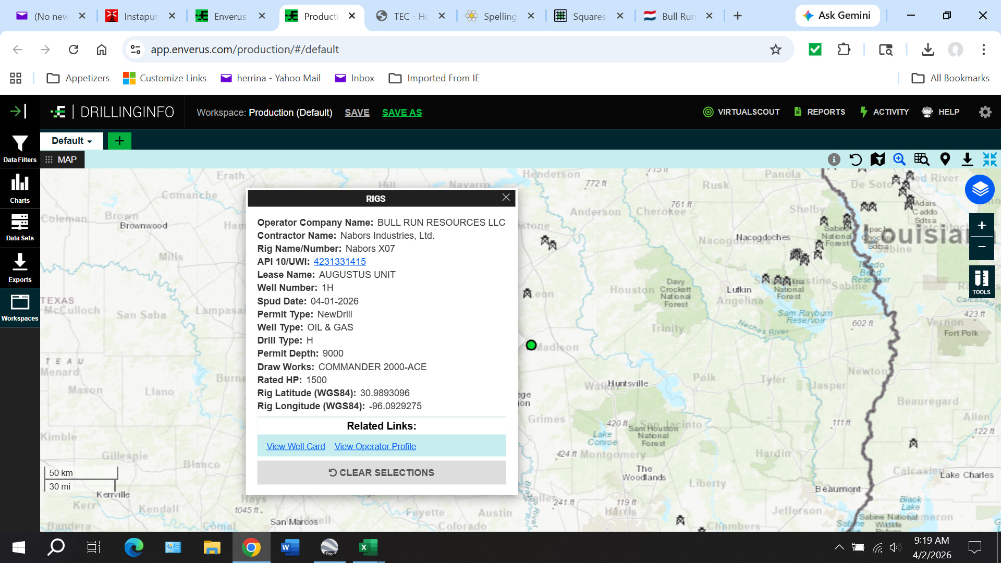Click the CLEAR SELECTIONS button
This screenshot has width=1001, height=563.
[381, 472]
